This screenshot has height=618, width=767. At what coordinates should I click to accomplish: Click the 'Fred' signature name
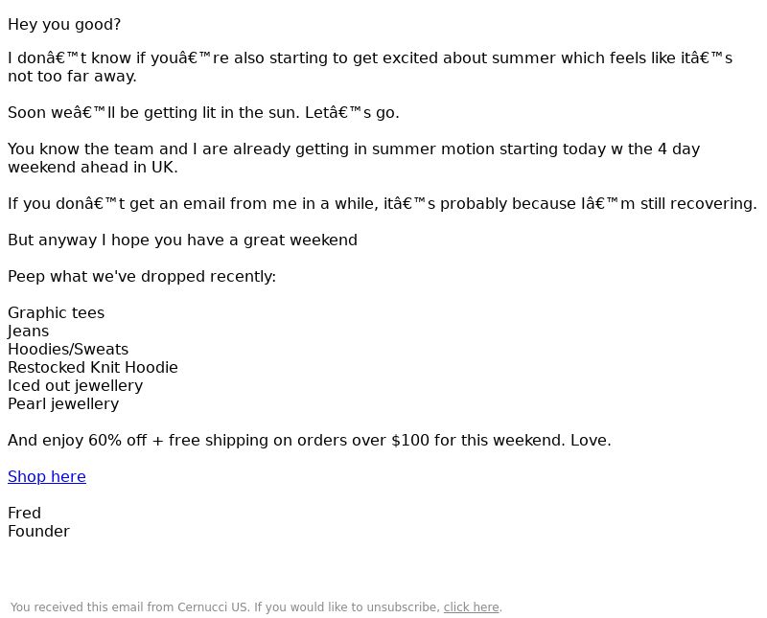[25, 513]
